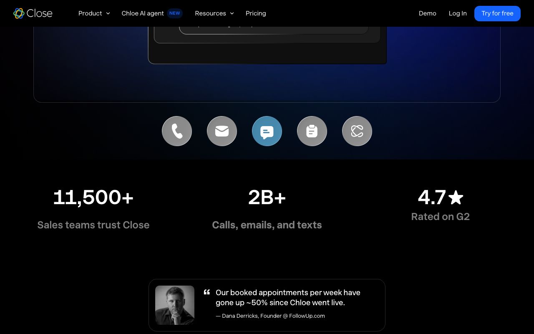
Task: Expand the Resources dropdown menu
Action: tap(214, 13)
